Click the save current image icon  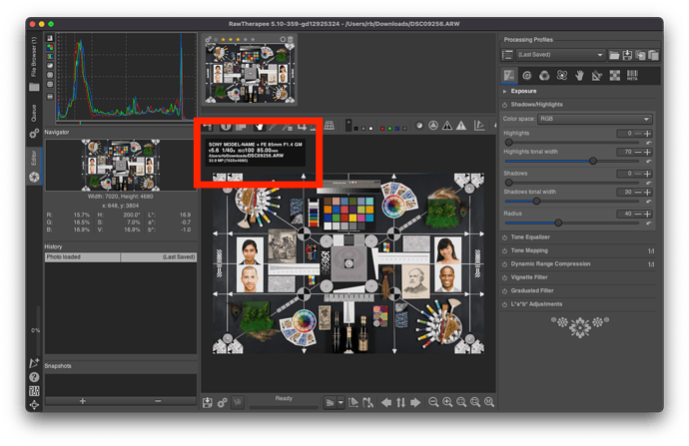coord(208,402)
